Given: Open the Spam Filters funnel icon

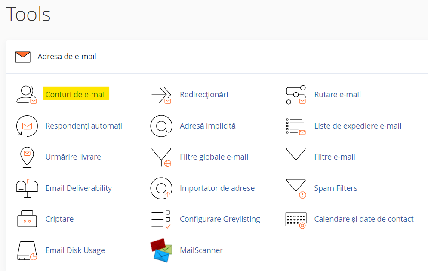Looking at the screenshot, I should point(296,189).
